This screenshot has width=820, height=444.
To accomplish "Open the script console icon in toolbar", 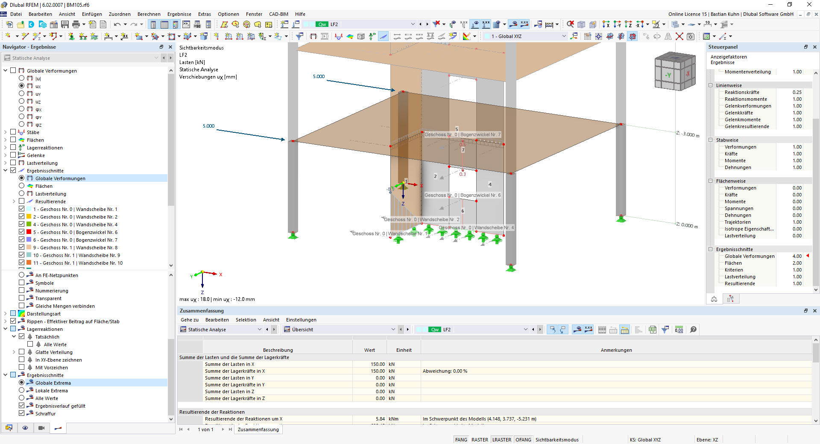I will click(186, 24).
